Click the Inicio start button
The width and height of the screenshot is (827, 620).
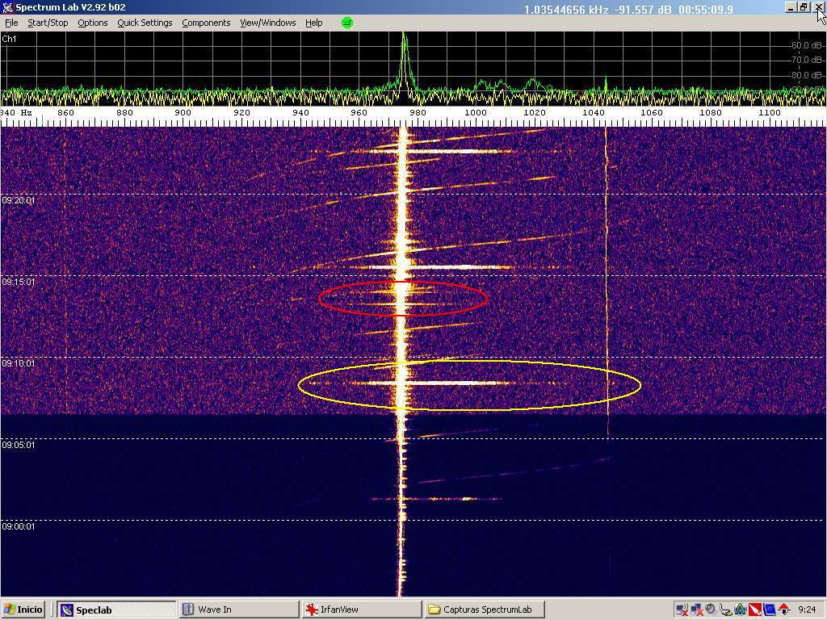point(23,610)
